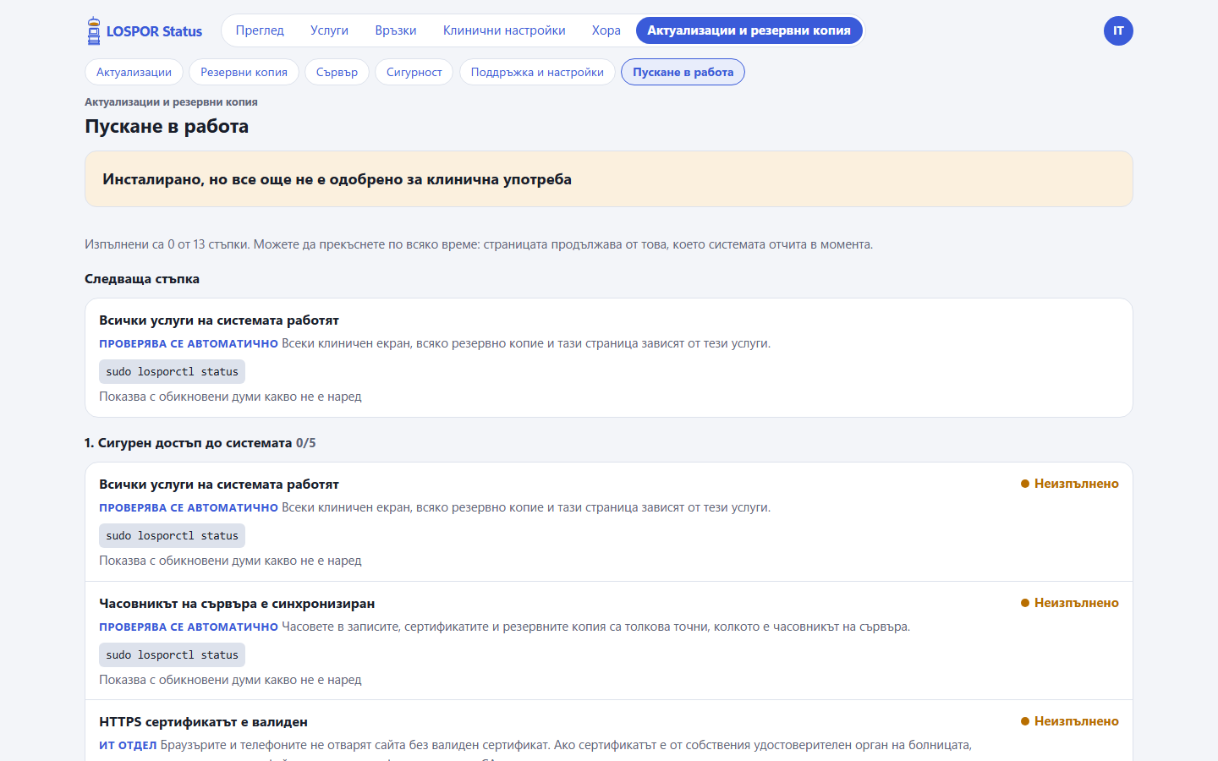This screenshot has height=761, width=1218.
Task: Select Актуализации и резервни копия tab
Action: (749, 30)
